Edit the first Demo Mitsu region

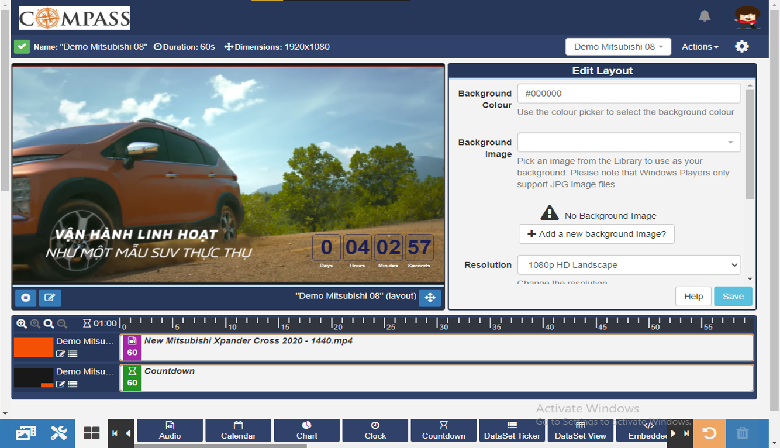[60, 354]
